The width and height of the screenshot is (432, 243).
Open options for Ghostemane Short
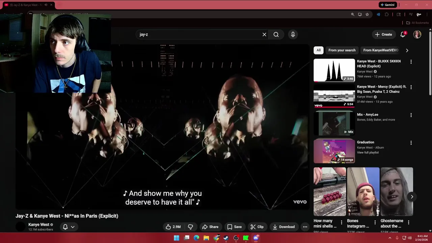[x=408, y=222]
